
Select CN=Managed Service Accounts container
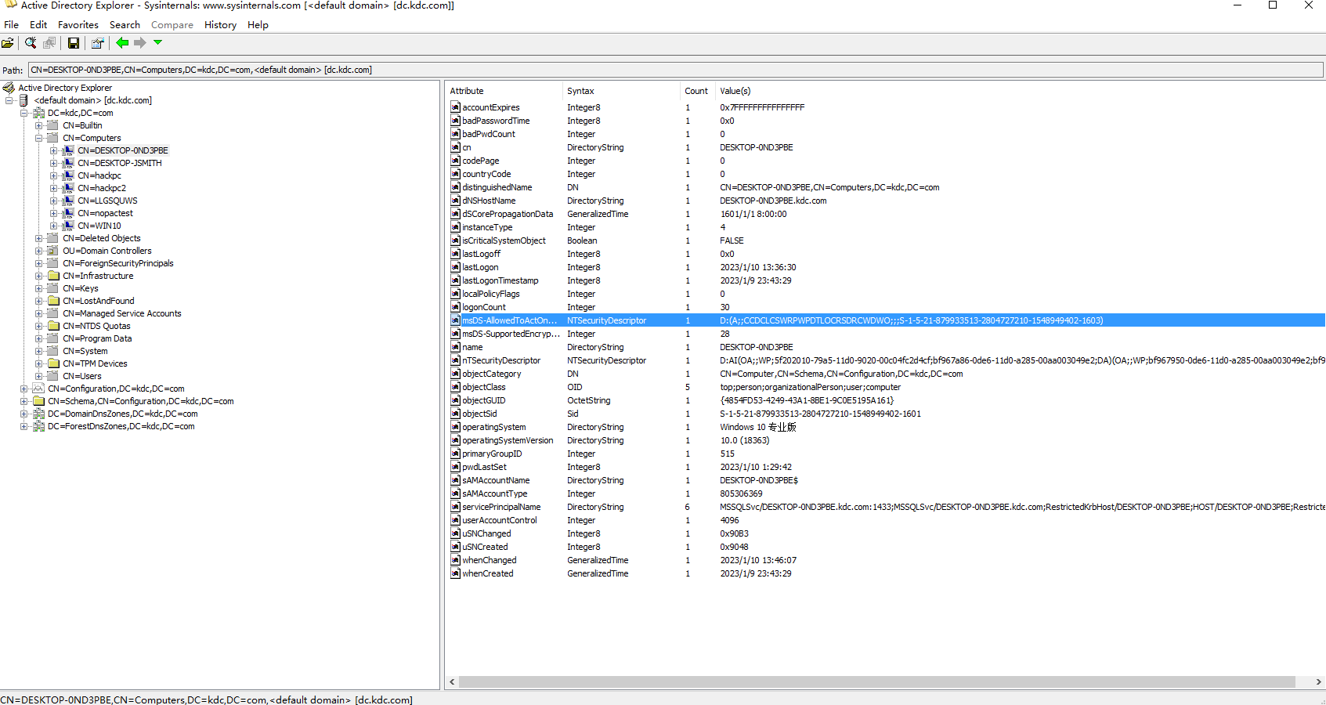122,313
